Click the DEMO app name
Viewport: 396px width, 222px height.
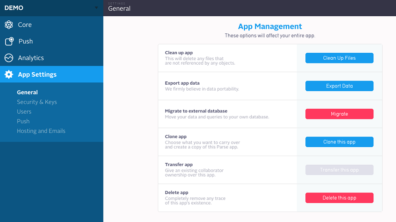pyautogui.click(x=14, y=8)
